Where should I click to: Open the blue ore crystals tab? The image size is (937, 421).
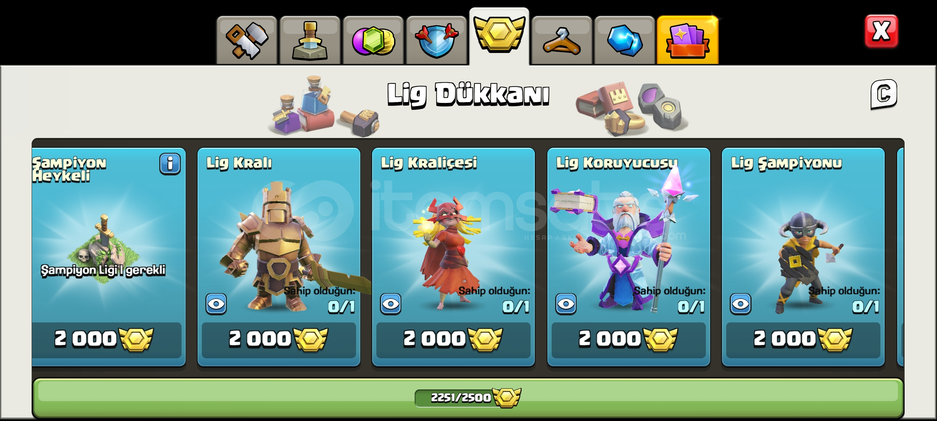pyautogui.click(x=625, y=40)
